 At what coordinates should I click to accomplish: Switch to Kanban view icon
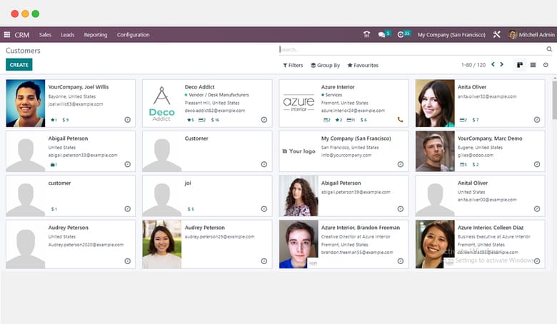(x=520, y=65)
